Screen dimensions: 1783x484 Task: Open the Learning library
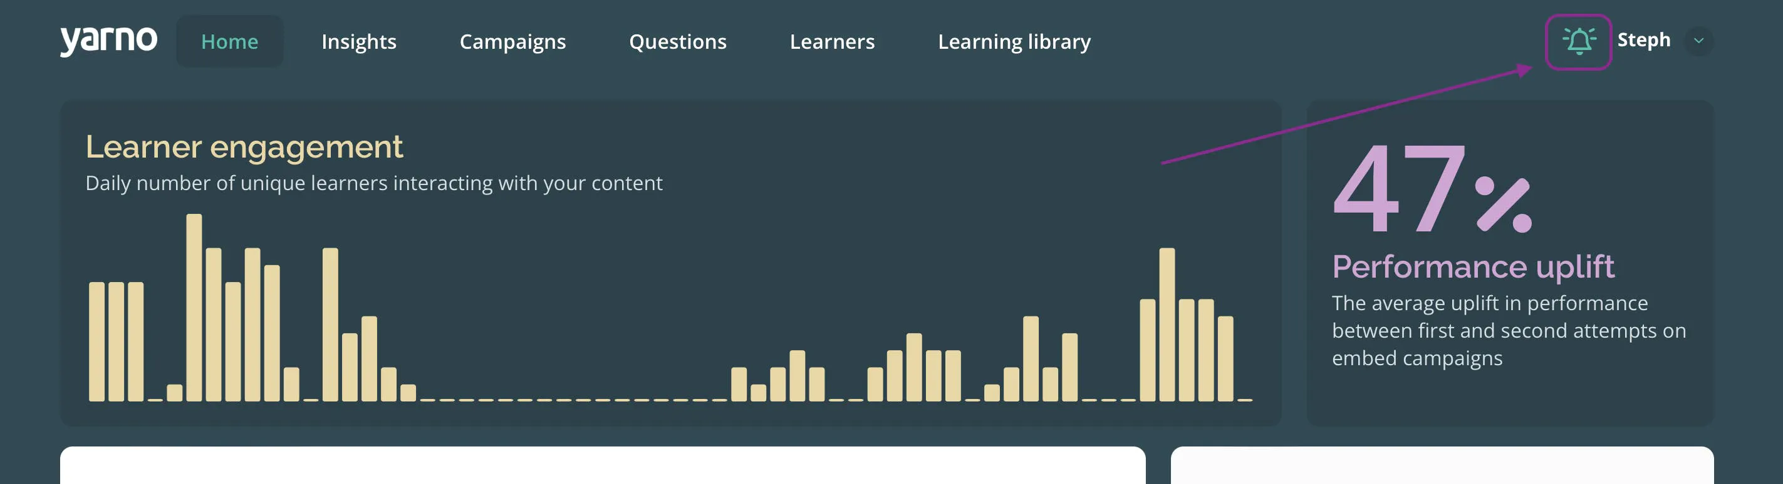pyautogui.click(x=1014, y=41)
